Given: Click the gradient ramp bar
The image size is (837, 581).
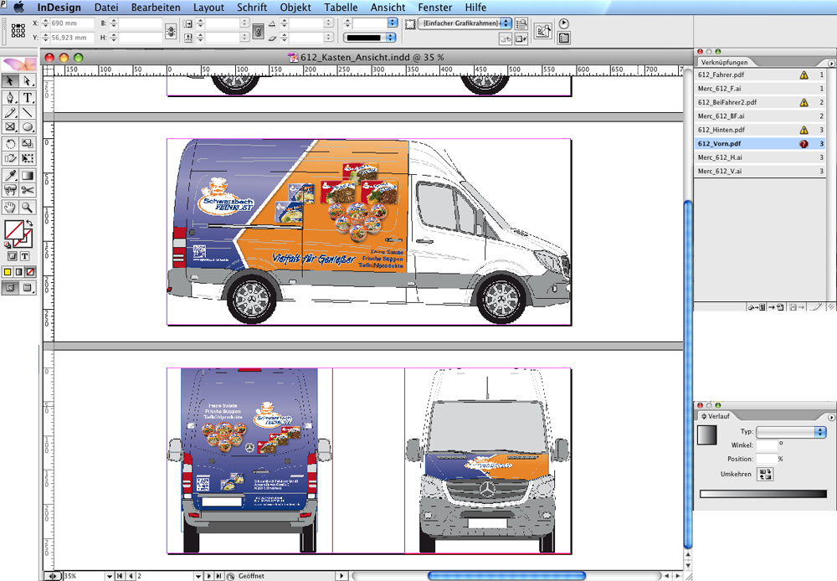Looking at the screenshot, I should click(762, 494).
